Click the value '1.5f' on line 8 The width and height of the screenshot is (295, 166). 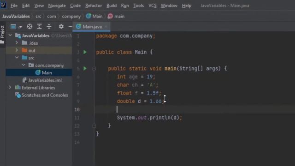click(x=153, y=93)
